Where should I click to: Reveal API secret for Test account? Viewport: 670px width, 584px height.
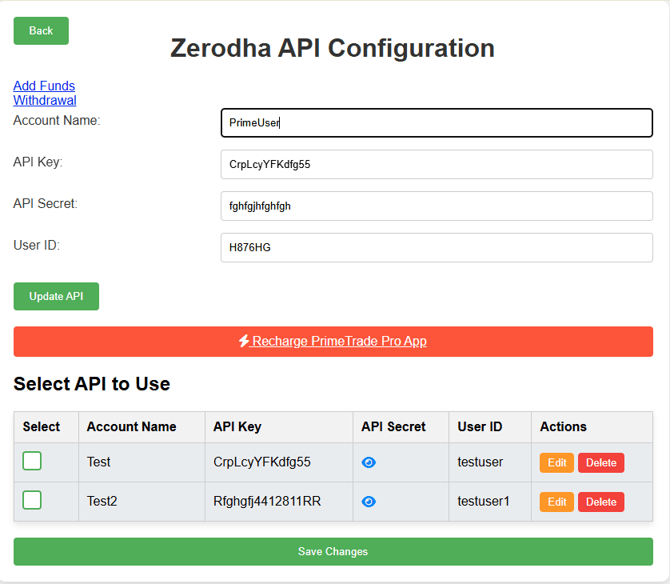tap(369, 462)
